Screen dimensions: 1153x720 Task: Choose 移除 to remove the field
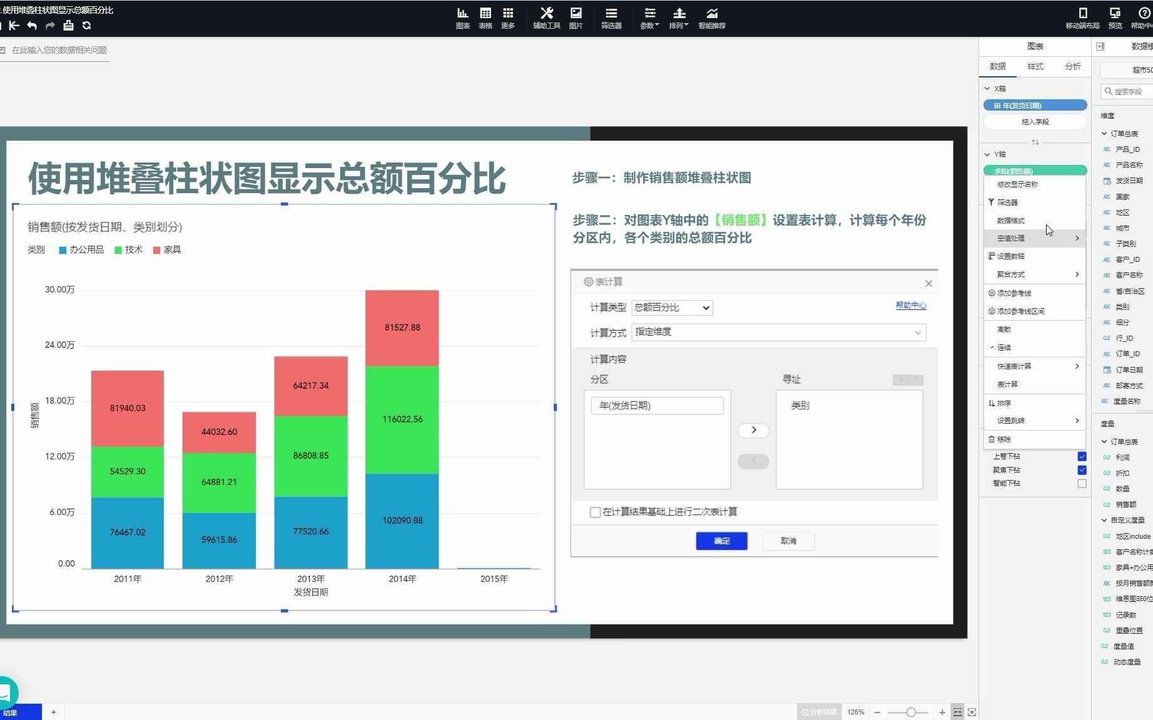(1035, 439)
